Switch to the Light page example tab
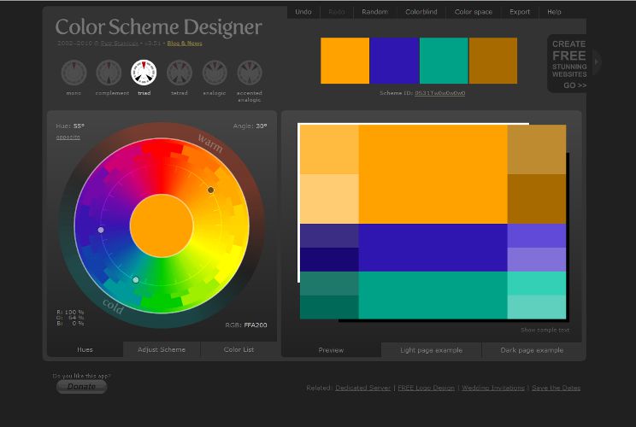 click(431, 350)
